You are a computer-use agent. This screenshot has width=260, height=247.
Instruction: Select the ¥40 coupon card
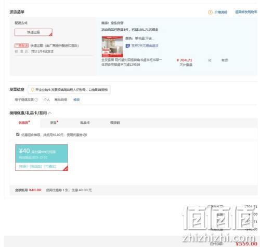click(x=42, y=157)
